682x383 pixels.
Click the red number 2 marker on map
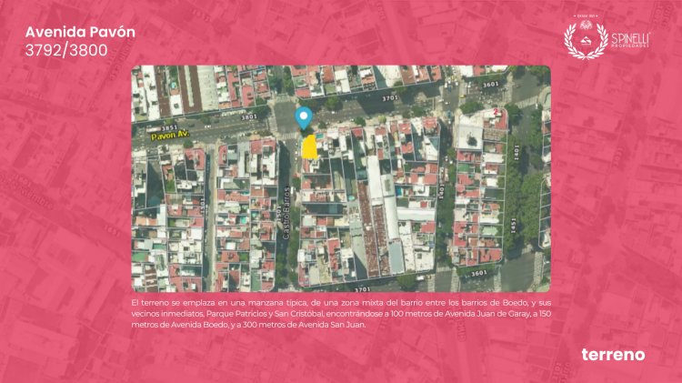coord(495,112)
